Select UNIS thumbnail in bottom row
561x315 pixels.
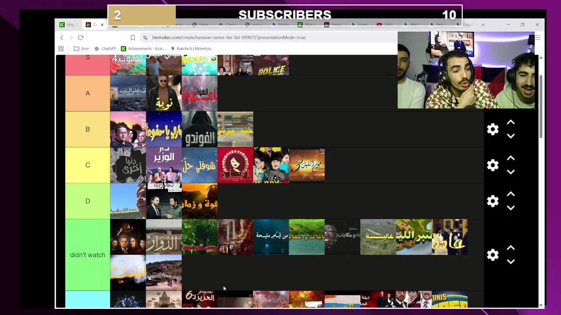(450, 299)
